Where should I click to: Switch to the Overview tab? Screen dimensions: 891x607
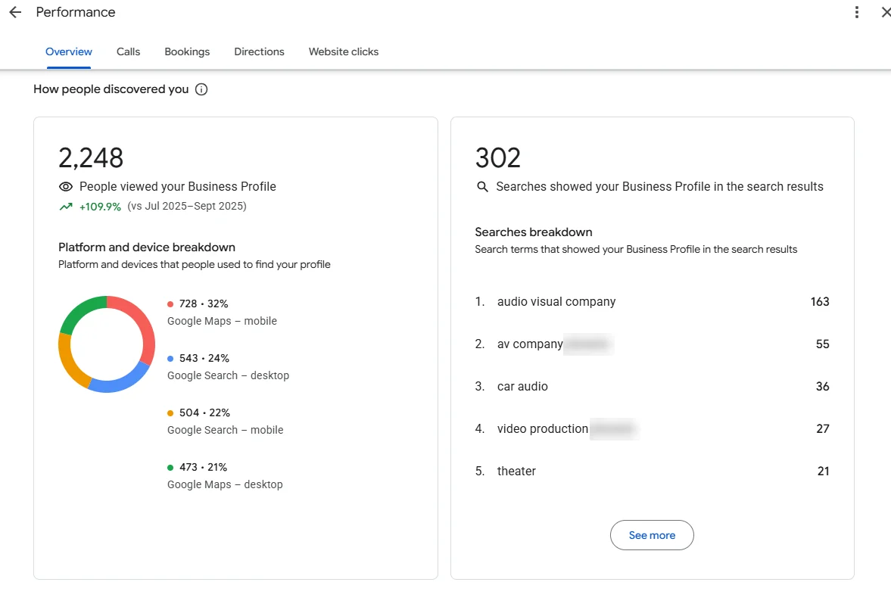(69, 51)
